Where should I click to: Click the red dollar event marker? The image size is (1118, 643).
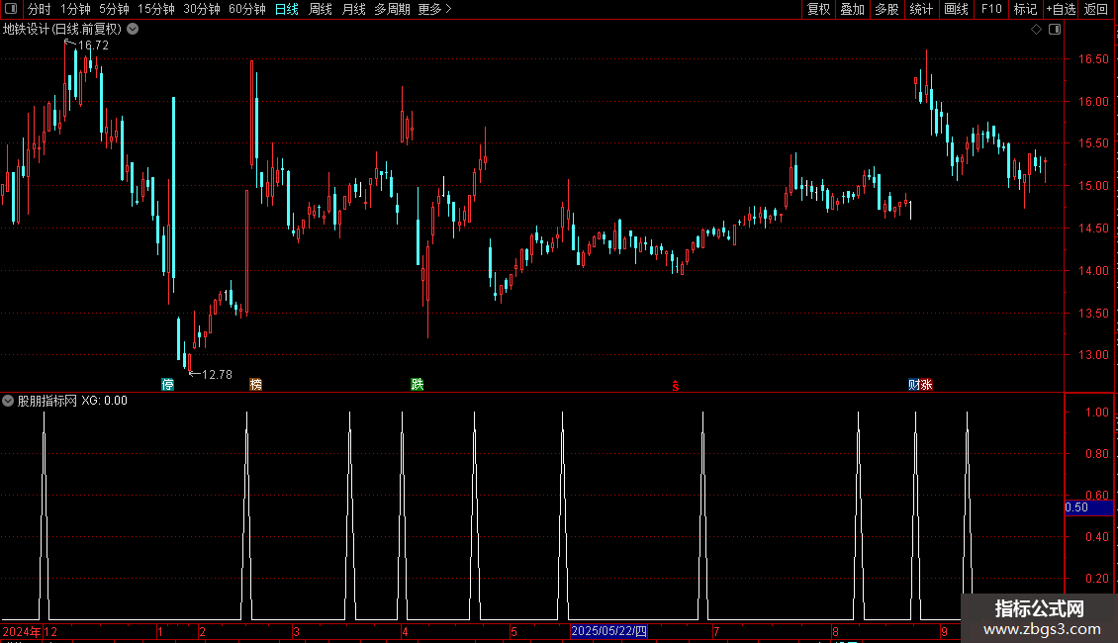click(x=675, y=386)
